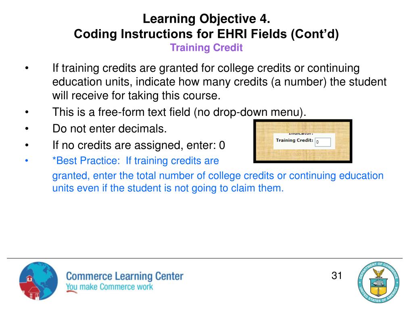This screenshot has height=310, width=413.
Task: Select the Training Credit label in the screenshot
Action: pyautogui.click(x=294, y=140)
